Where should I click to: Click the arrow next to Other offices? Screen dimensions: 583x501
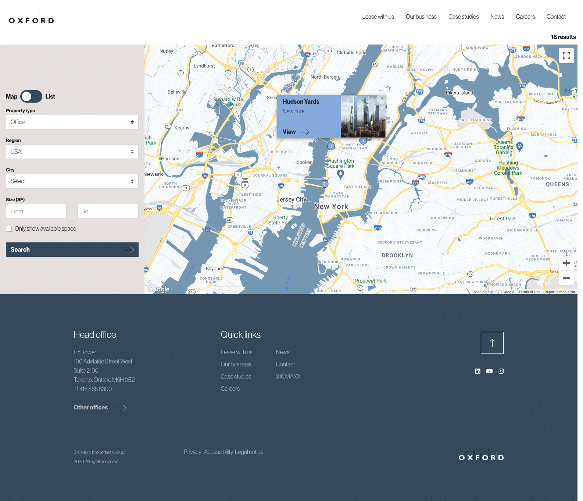coord(122,408)
